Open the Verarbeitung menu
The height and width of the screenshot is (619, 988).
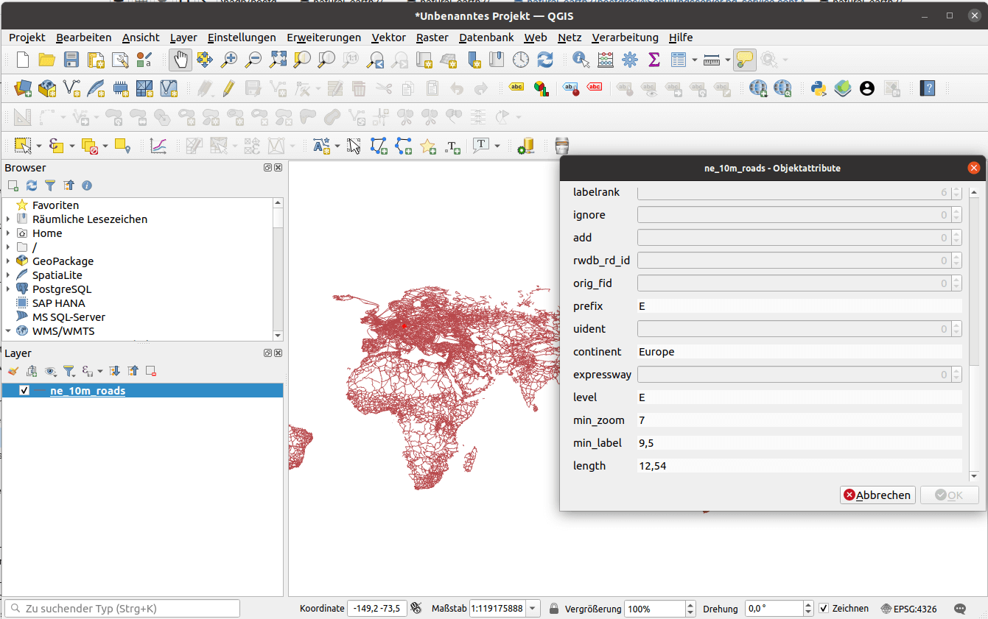(625, 38)
